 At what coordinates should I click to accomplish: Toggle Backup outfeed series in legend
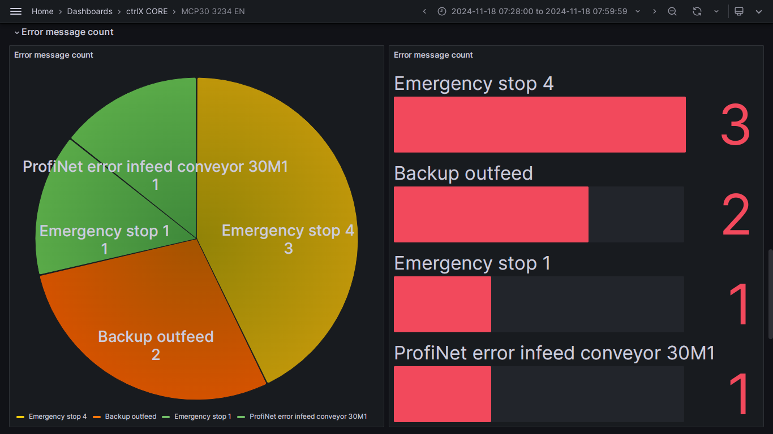click(124, 416)
